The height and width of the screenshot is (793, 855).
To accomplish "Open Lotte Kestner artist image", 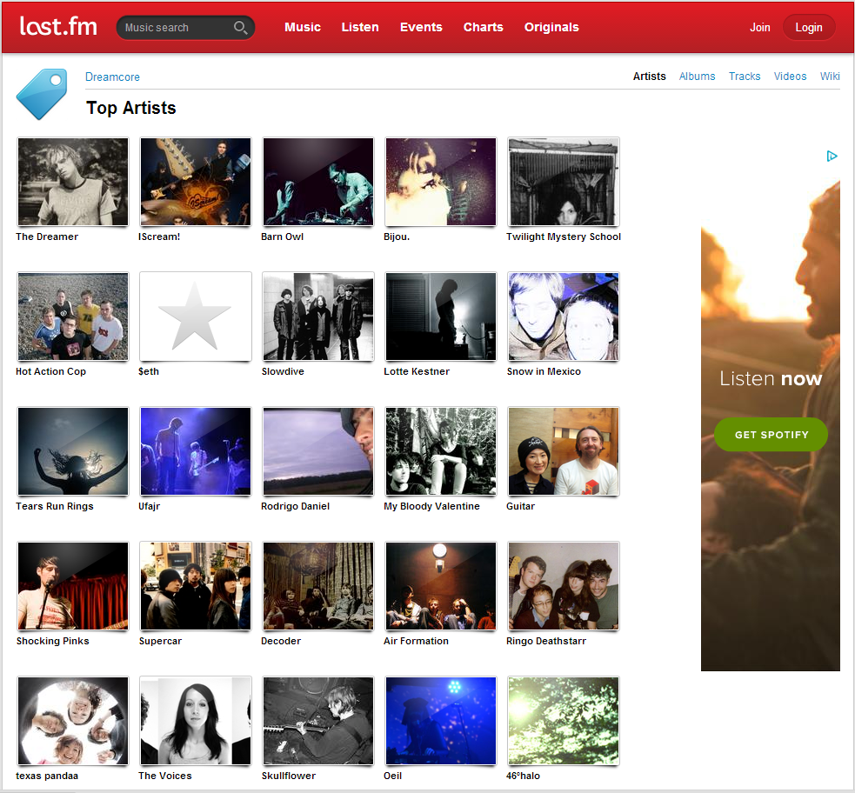I will (441, 317).
